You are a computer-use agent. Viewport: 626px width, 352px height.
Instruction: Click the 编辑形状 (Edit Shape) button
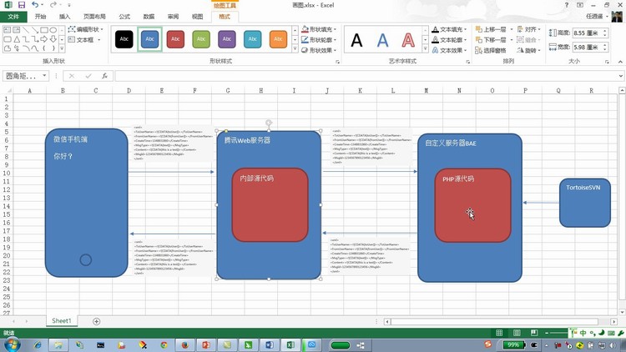pyautogui.click(x=85, y=29)
